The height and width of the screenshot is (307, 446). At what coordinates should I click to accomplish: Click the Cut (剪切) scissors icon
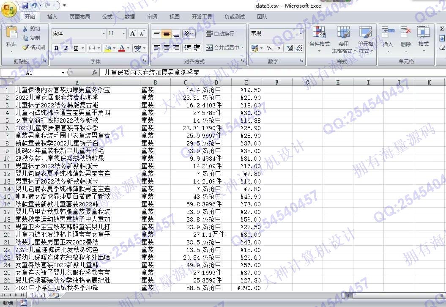pyautogui.click(x=25, y=29)
